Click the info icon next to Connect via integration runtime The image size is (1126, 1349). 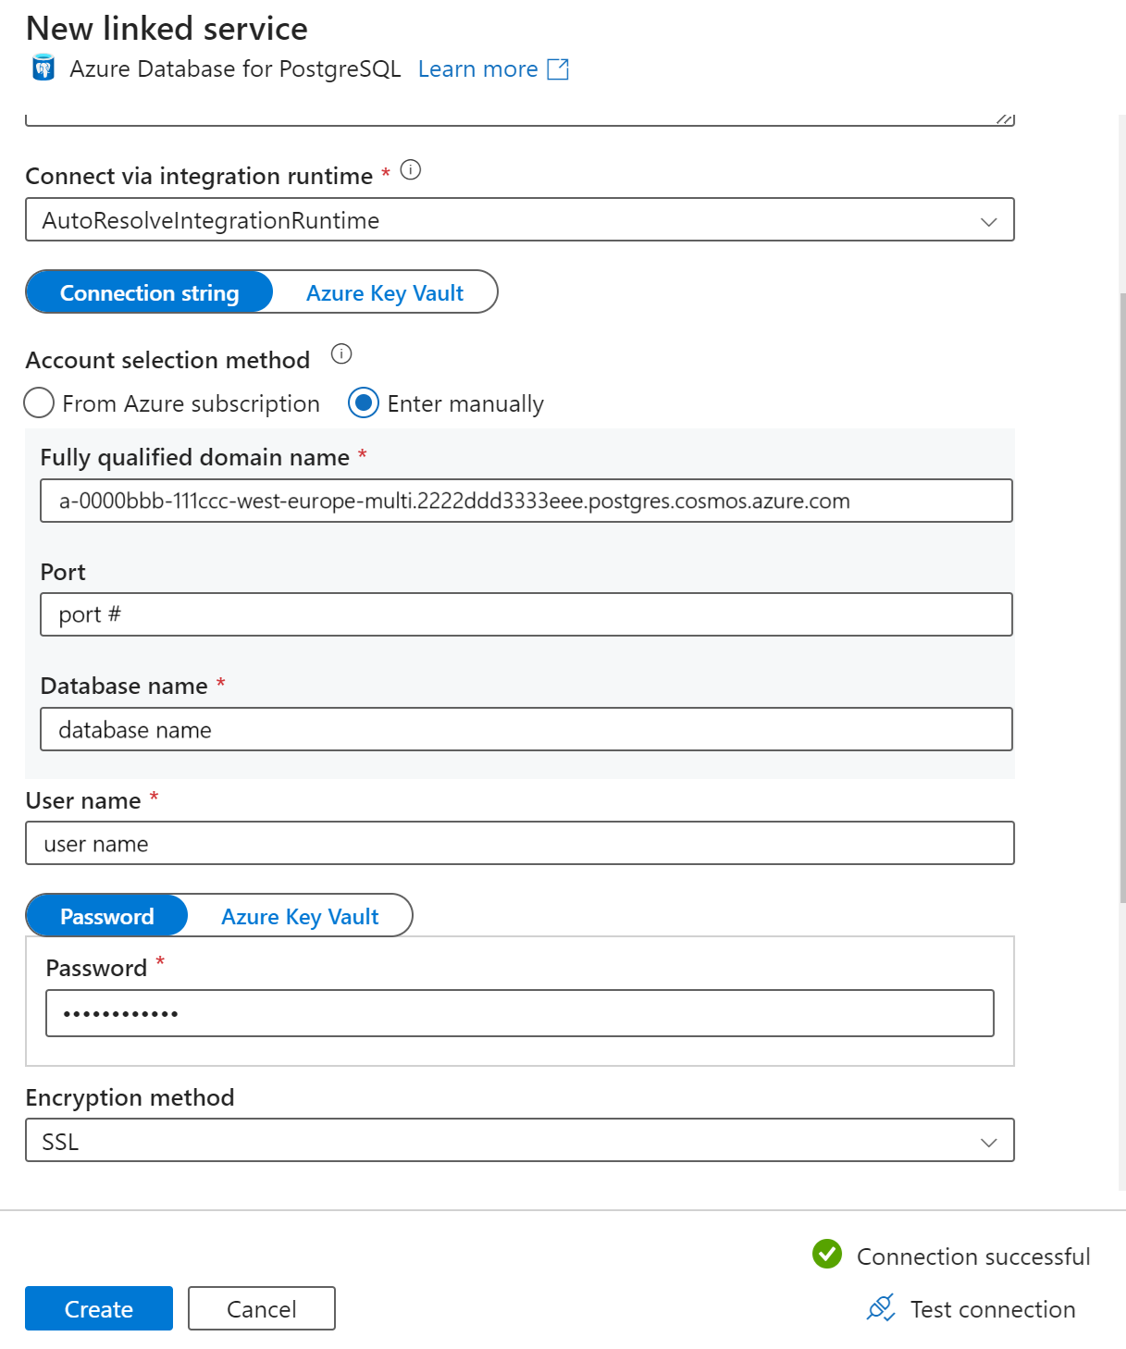(x=411, y=170)
